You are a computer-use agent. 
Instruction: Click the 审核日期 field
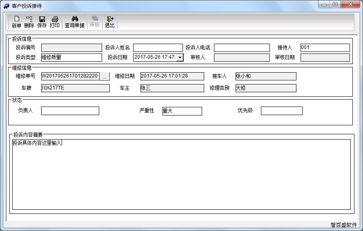tap(325, 58)
